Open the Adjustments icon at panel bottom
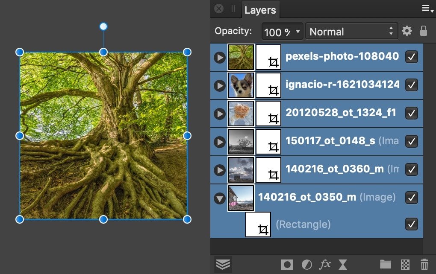Viewport: 436px width, 274px height. point(307,265)
